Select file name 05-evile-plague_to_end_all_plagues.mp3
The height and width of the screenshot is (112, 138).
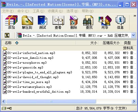[40, 72]
